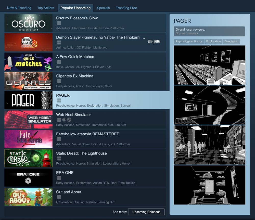Open the Top Sellers tab
The image size is (255, 220).
click(46, 8)
